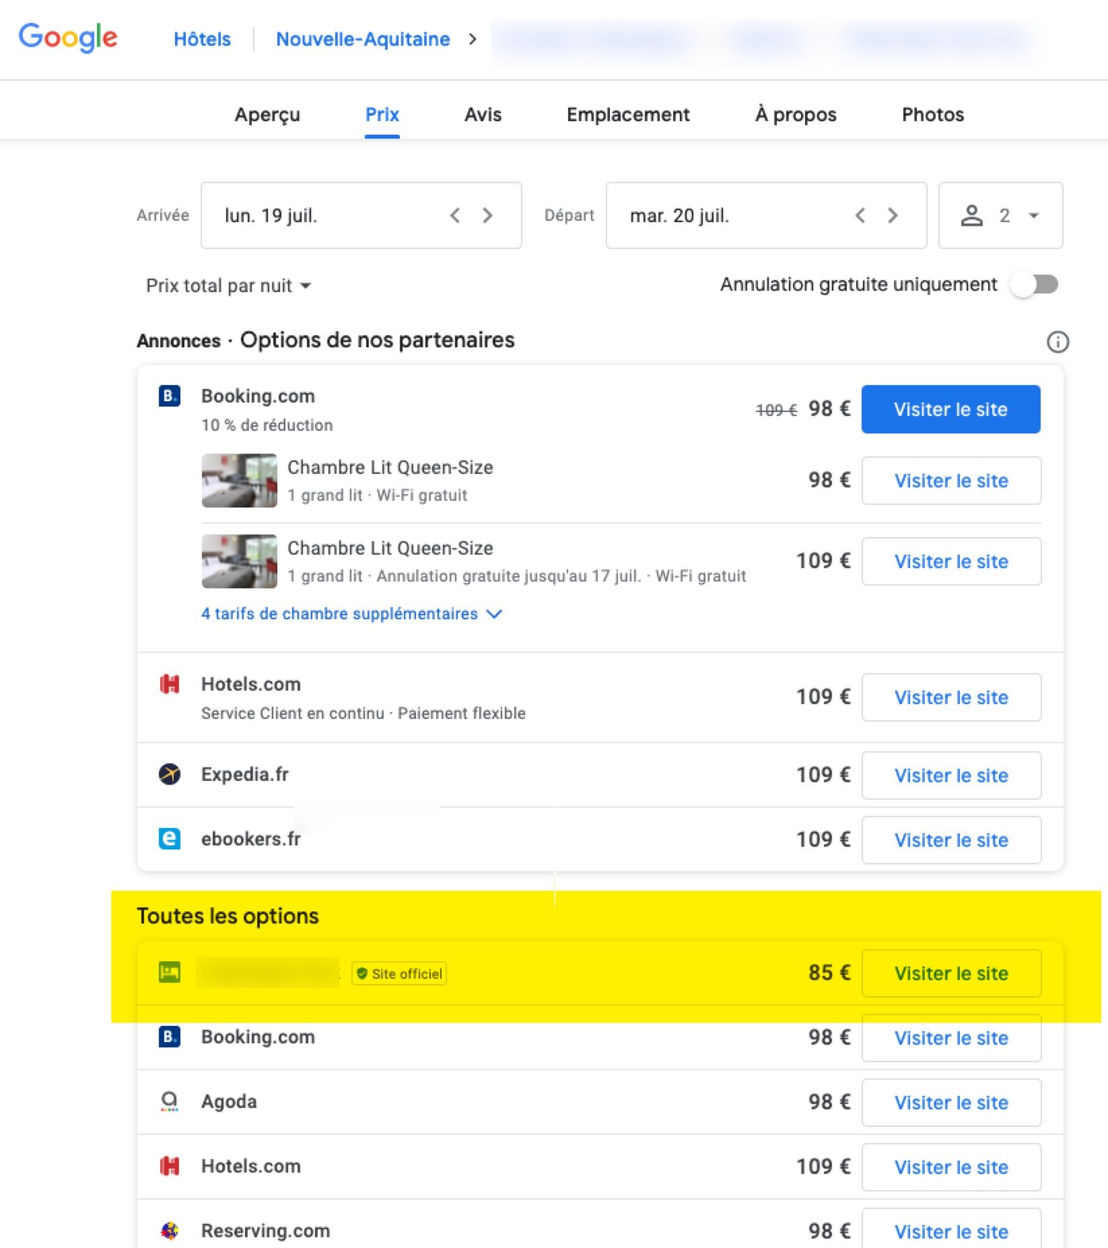1108x1248 pixels.
Task: Click the Agoda provider name
Action: 229,1102
